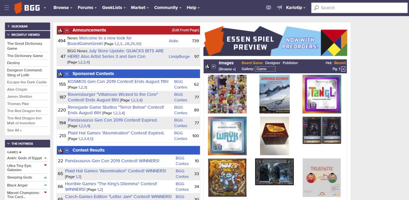409x200 pixels.
Task: Switch images to Recent
Action: [340, 63]
